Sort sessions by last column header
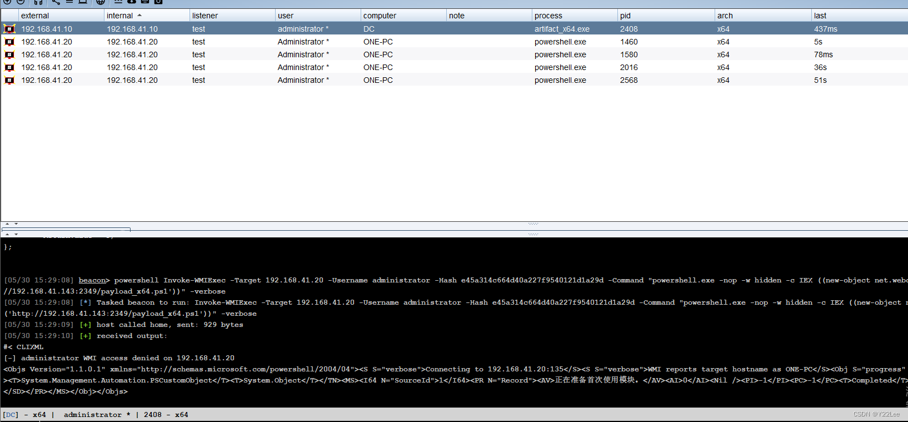908x422 pixels. 860,16
